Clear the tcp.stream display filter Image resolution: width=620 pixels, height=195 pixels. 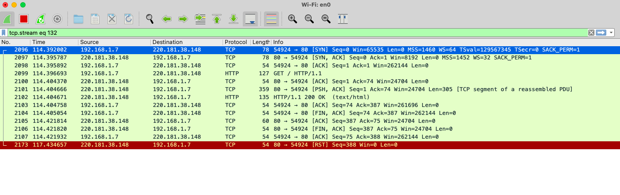(x=591, y=33)
